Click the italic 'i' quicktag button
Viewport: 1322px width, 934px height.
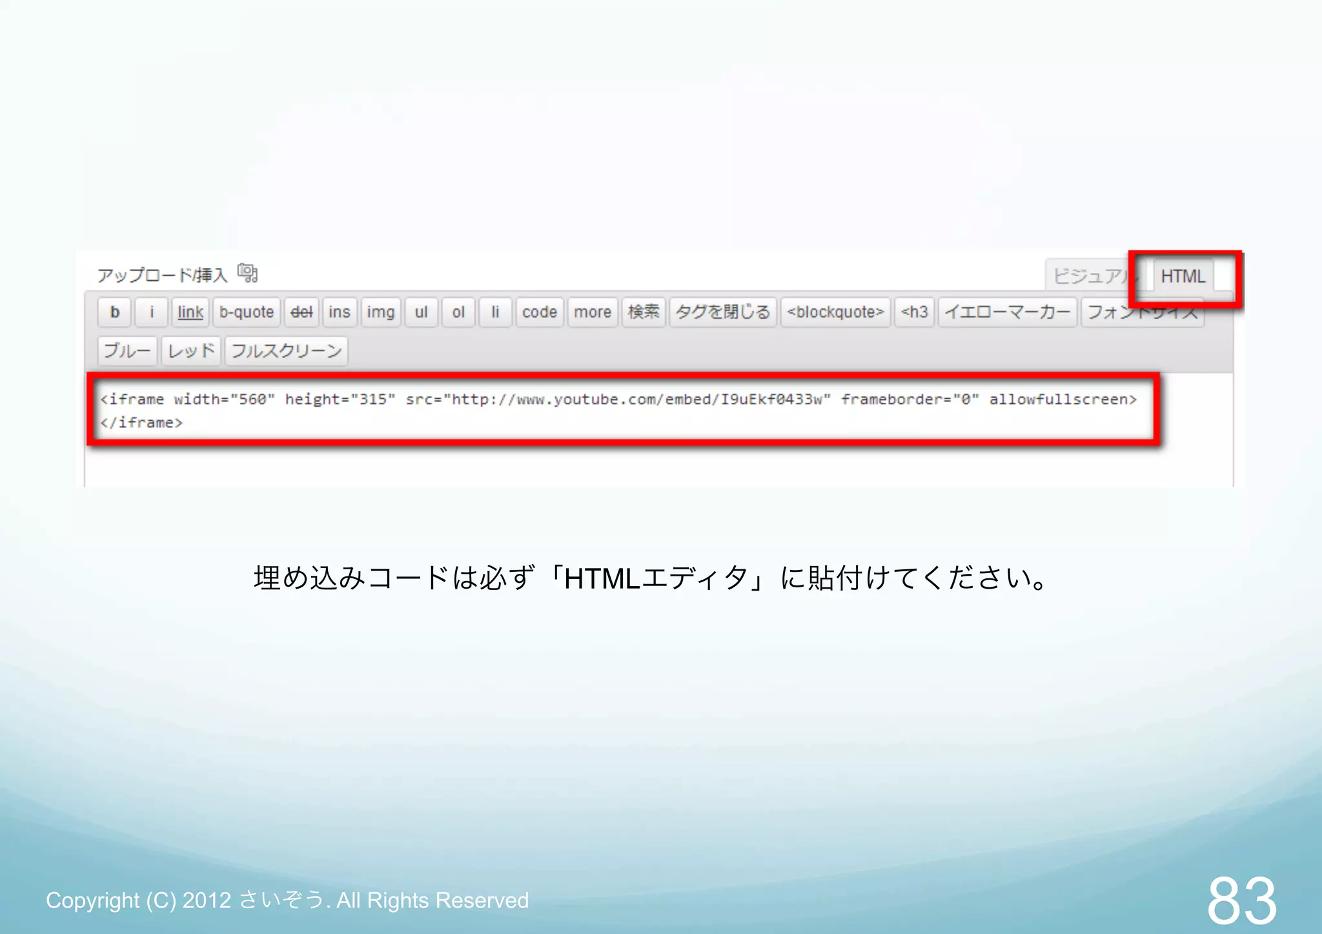tap(152, 312)
